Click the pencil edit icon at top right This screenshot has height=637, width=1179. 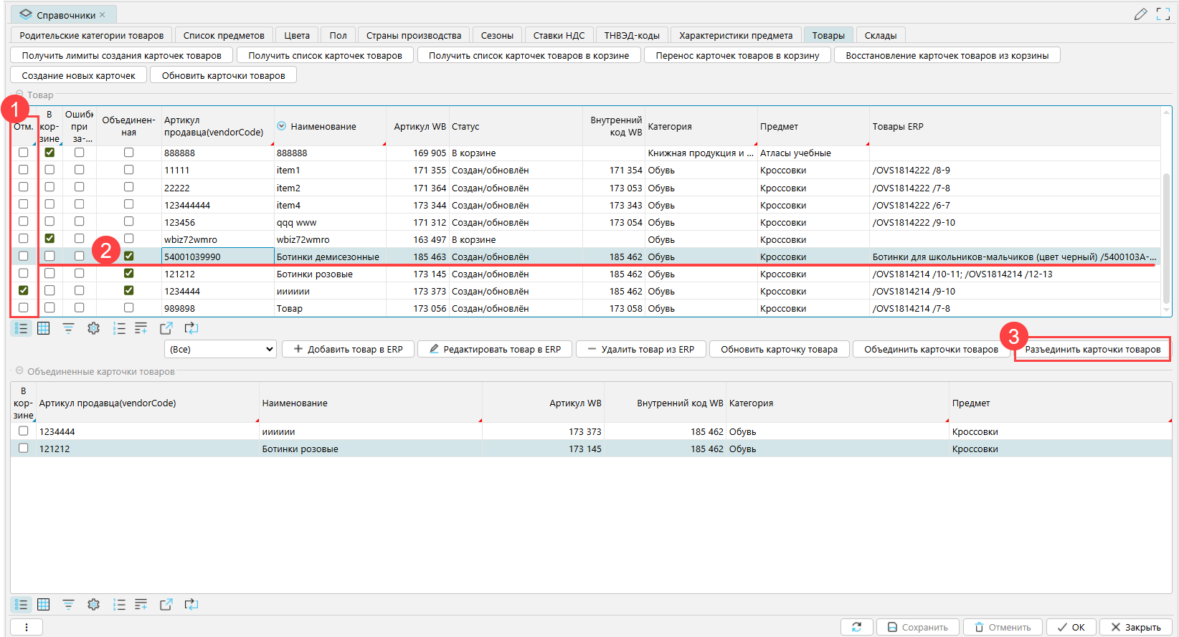coord(1140,14)
